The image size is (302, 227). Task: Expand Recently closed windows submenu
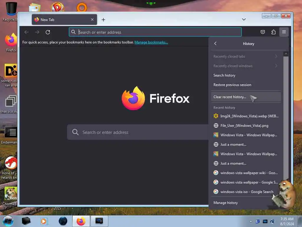click(246, 66)
